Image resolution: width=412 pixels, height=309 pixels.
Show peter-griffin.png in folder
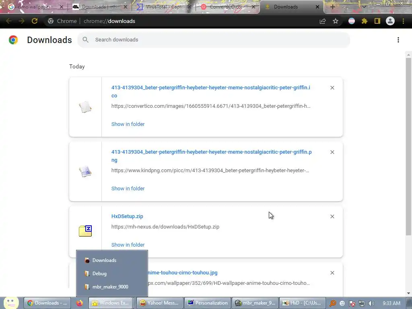coord(128,188)
